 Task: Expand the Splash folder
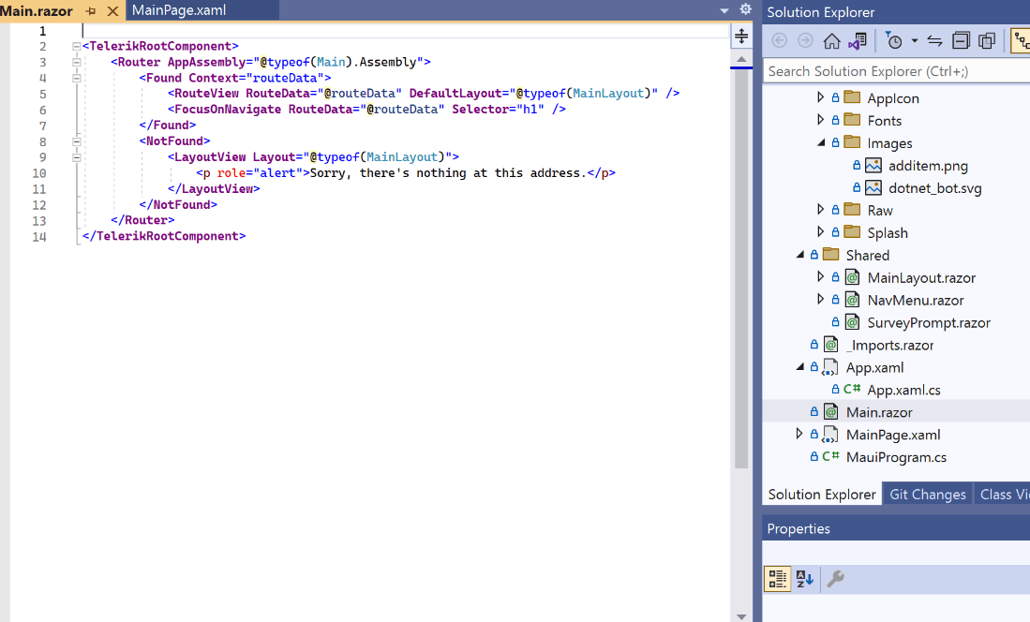point(820,232)
